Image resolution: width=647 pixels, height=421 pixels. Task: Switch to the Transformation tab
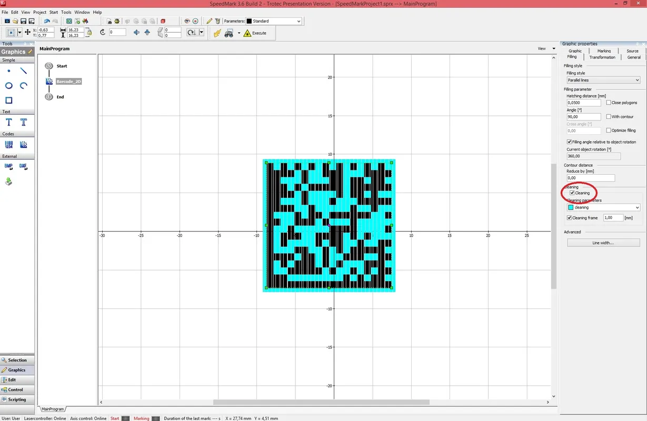(602, 57)
